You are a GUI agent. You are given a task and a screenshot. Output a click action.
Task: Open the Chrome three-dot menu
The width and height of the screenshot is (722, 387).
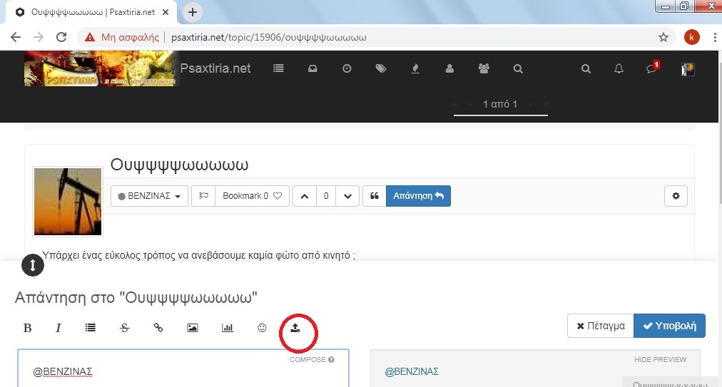pyautogui.click(x=714, y=37)
